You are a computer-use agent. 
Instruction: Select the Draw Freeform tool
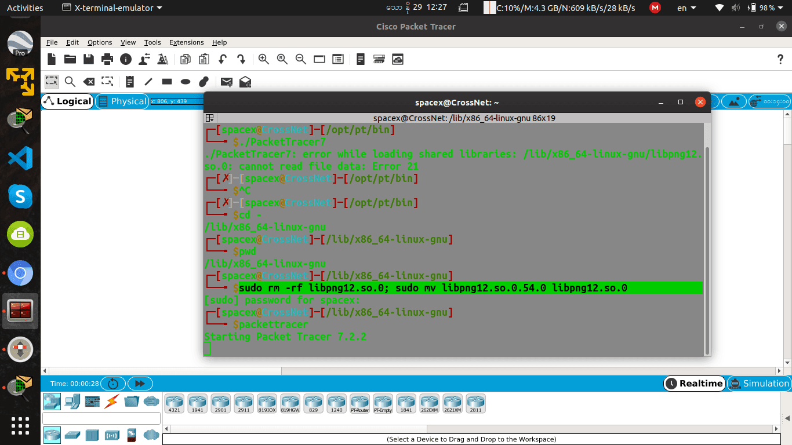(x=204, y=82)
